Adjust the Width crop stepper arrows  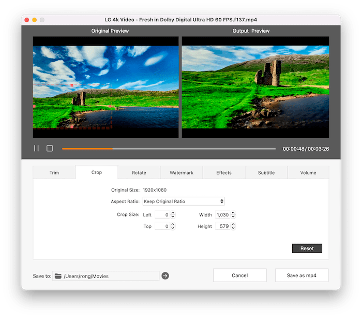233,215
